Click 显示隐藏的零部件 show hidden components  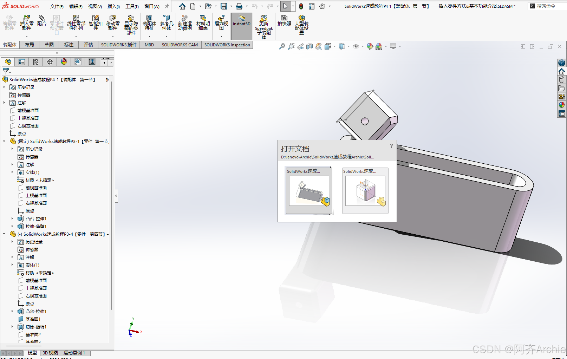[131, 25]
